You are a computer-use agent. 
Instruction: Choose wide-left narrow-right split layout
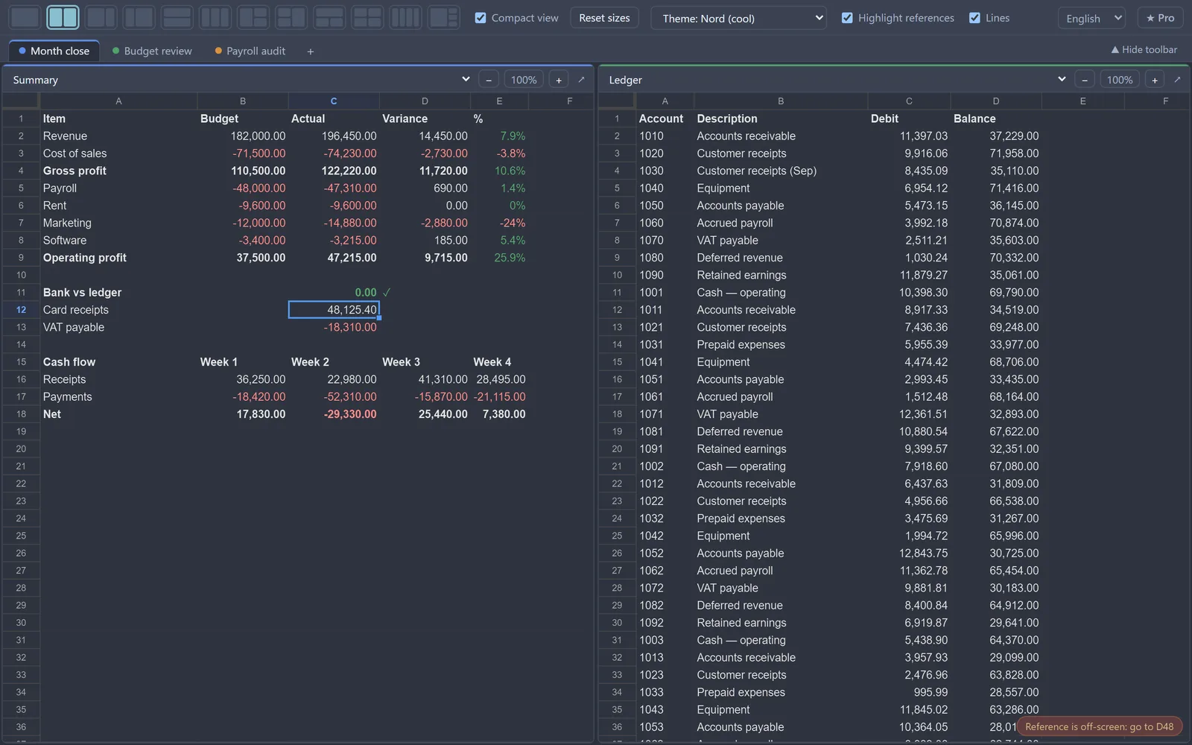click(x=101, y=16)
